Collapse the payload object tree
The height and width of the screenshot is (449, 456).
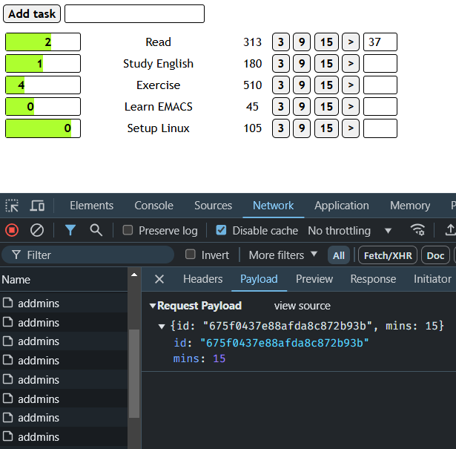pos(162,327)
